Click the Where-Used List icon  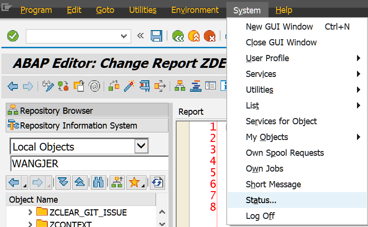(x=160, y=86)
